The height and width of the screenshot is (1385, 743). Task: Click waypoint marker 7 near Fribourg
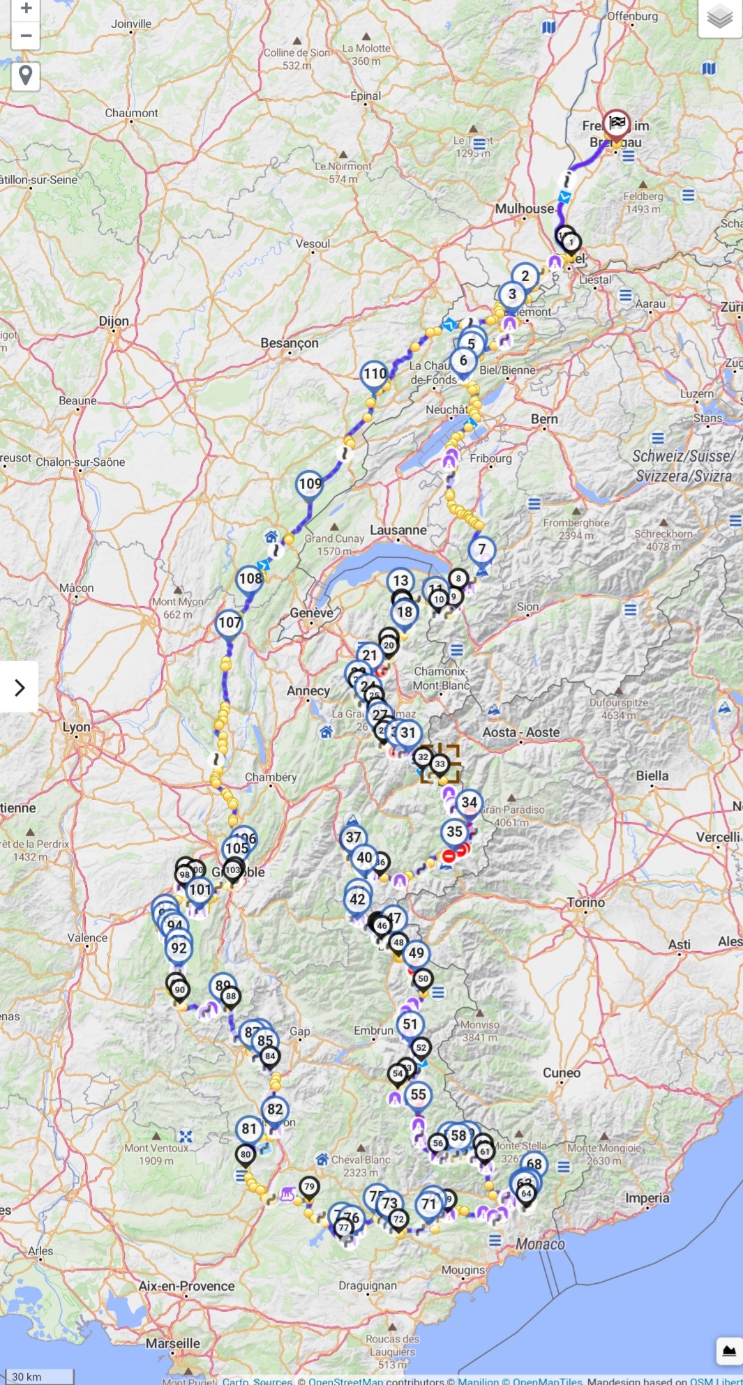(x=481, y=550)
